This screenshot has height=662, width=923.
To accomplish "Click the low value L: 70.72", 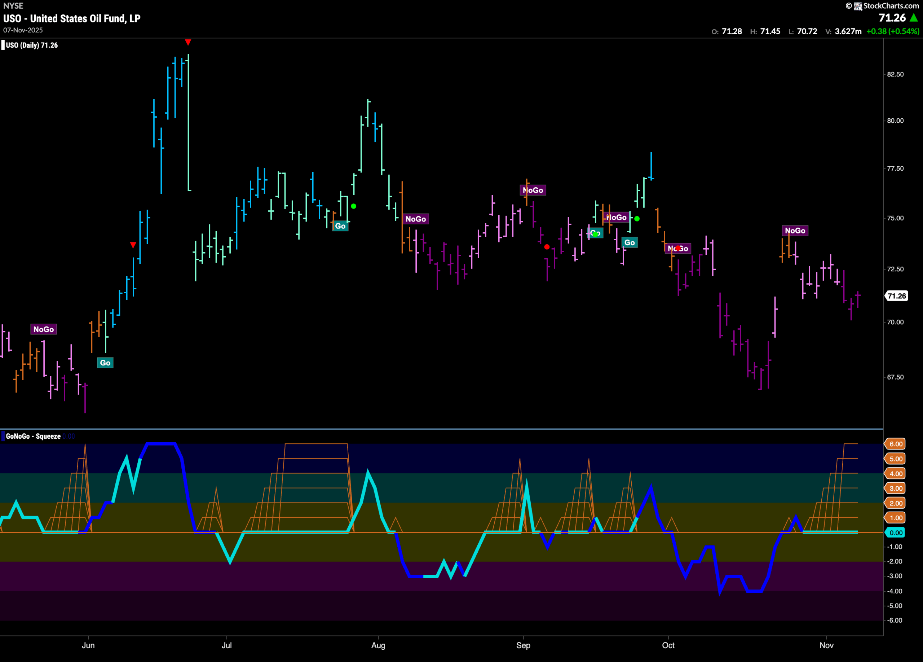I will pos(803,31).
